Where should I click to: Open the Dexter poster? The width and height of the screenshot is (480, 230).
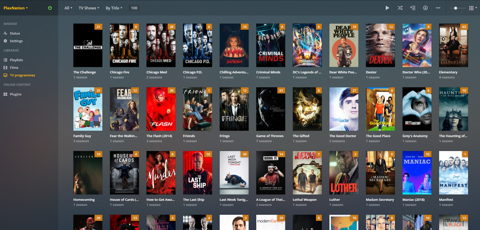pyautogui.click(x=380, y=45)
